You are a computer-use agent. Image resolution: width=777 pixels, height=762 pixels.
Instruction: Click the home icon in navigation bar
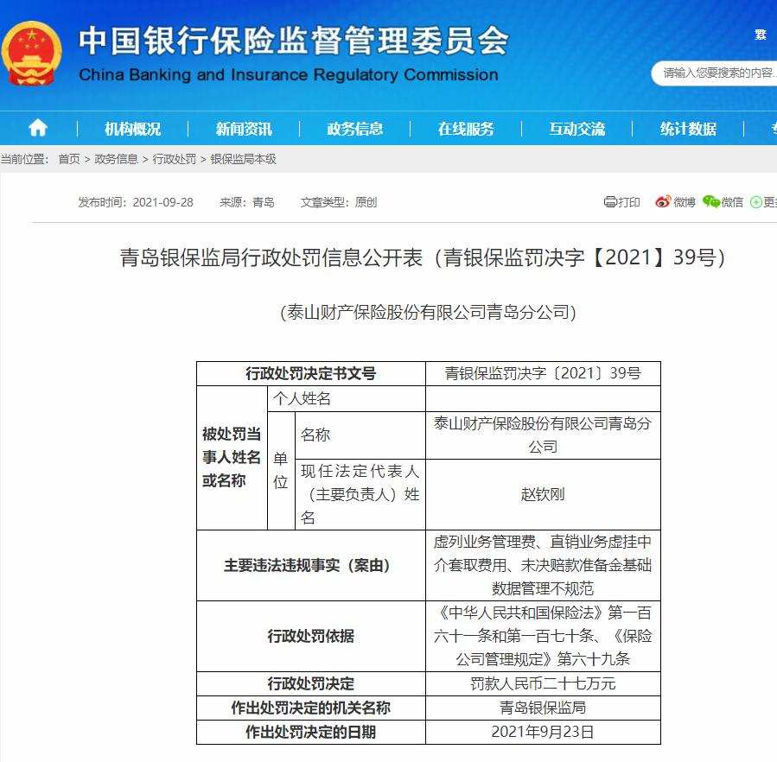point(38,129)
